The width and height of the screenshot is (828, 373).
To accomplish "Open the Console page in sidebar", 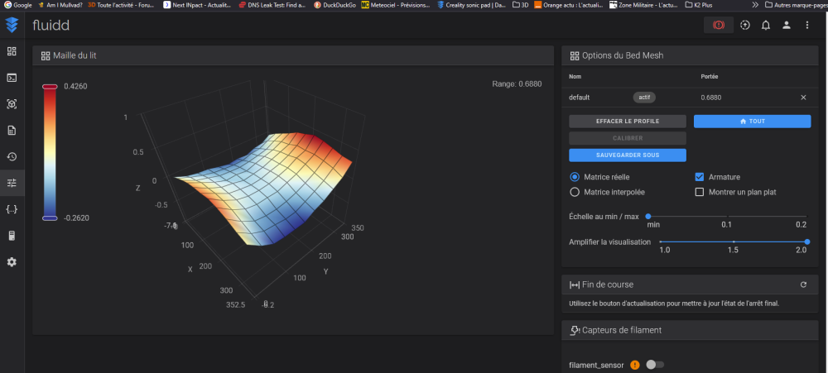I will [x=12, y=78].
